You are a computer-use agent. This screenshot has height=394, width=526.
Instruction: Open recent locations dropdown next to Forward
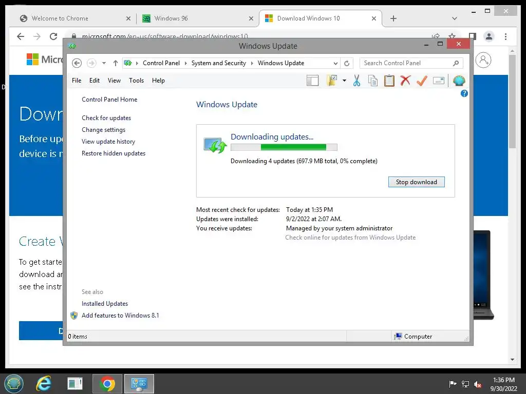pos(104,63)
